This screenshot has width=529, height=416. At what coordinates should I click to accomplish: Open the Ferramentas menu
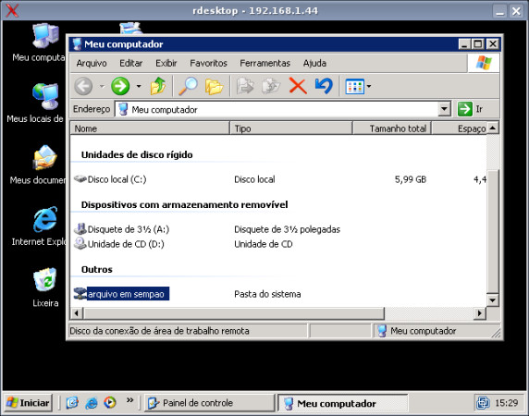point(264,63)
